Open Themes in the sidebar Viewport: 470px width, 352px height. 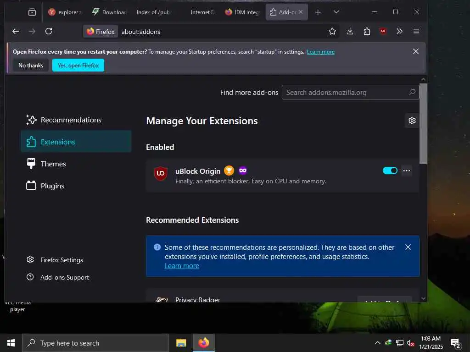[x=76, y=164]
